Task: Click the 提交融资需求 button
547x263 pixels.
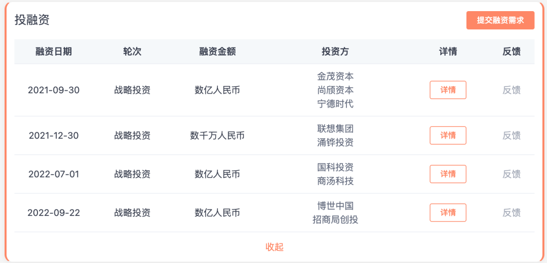Action: 500,20
